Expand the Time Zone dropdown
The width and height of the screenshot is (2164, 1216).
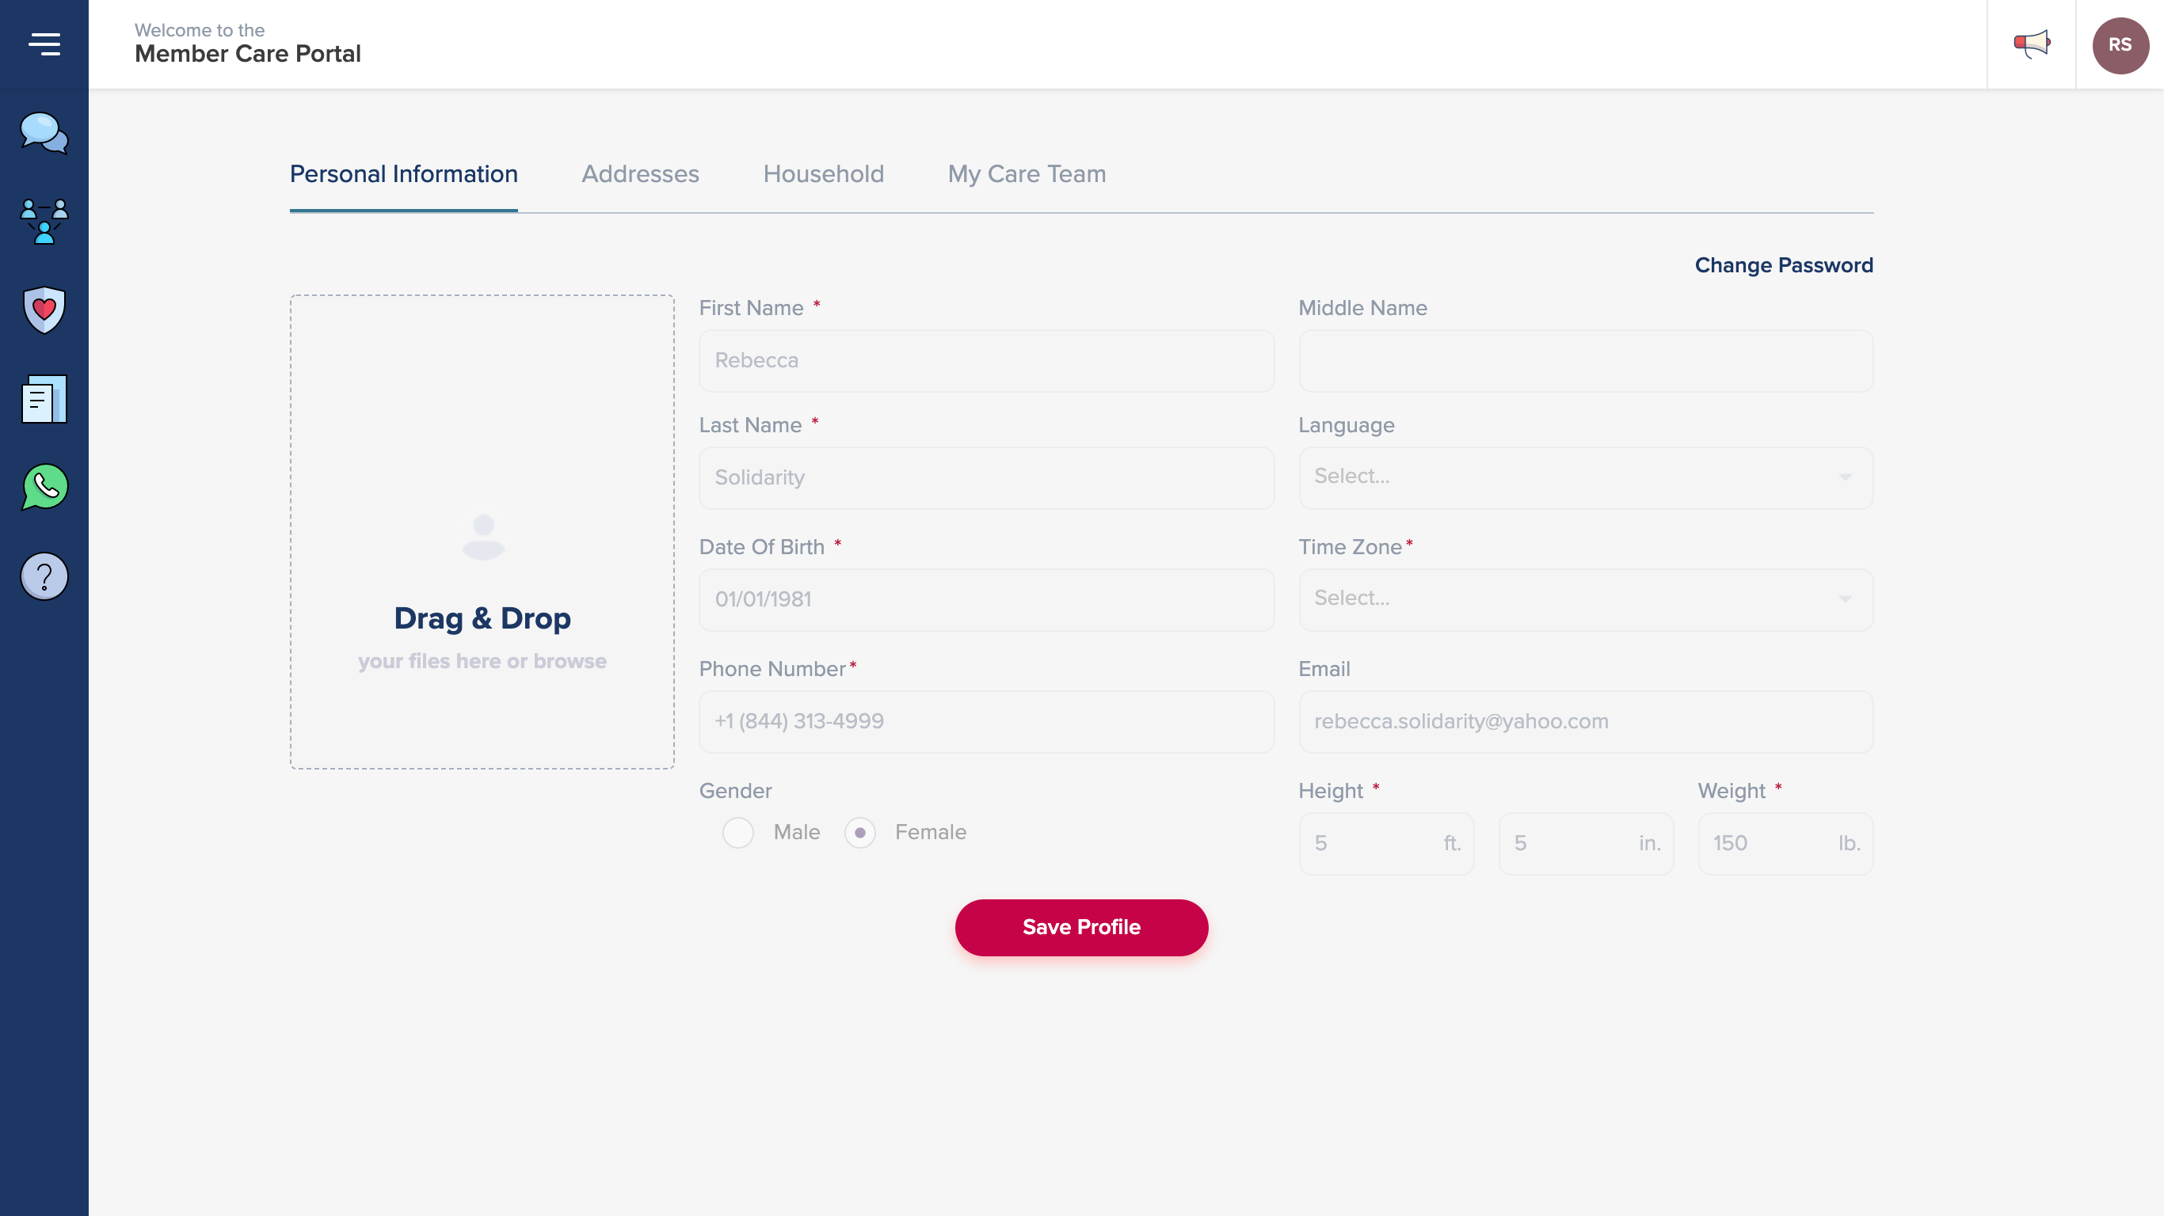[x=1585, y=598]
